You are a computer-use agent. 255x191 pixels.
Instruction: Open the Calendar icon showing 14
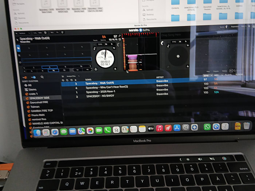click(116, 130)
